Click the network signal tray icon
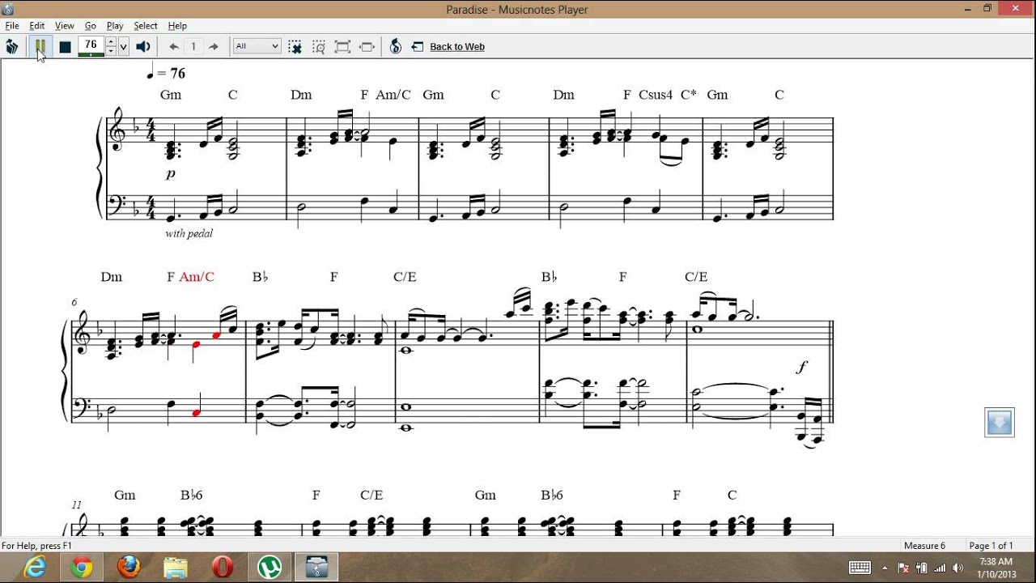 click(x=940, y=568)
